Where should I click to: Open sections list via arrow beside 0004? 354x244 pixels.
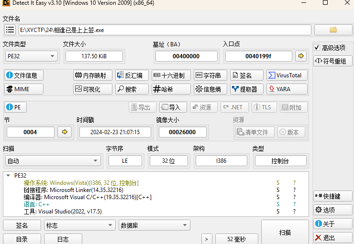pyautogui.click(x=65, y=132)
